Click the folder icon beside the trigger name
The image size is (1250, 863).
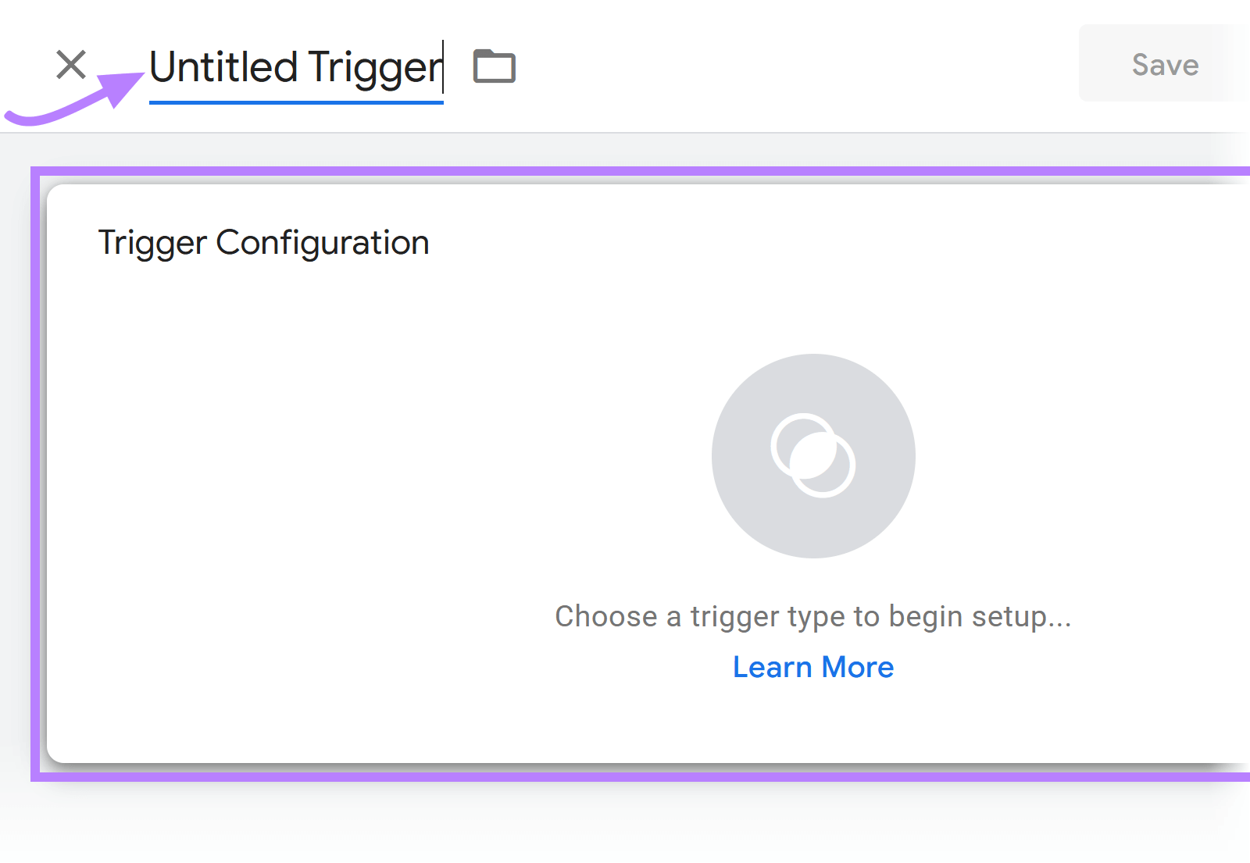(494, 66)
